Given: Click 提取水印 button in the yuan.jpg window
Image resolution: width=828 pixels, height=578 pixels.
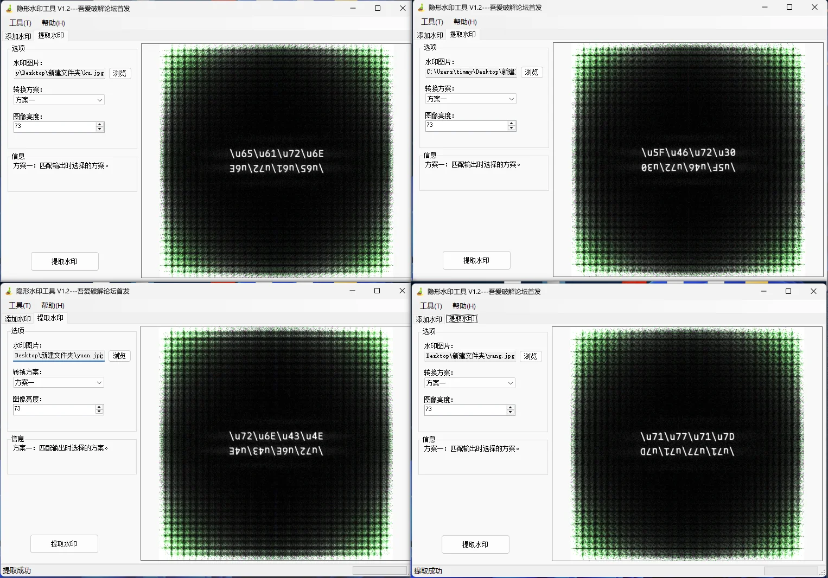Looking at the screenshot, I should 64,544.
